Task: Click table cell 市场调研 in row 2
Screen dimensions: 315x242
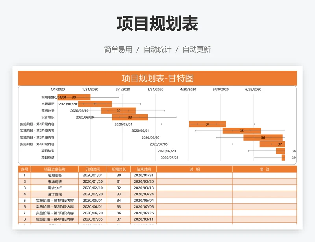Action: [x=55, y=182]
